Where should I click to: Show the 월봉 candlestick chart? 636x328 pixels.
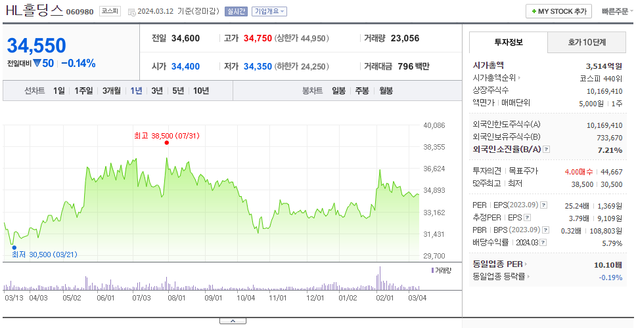pyautogui.click(x=386, y=91)
